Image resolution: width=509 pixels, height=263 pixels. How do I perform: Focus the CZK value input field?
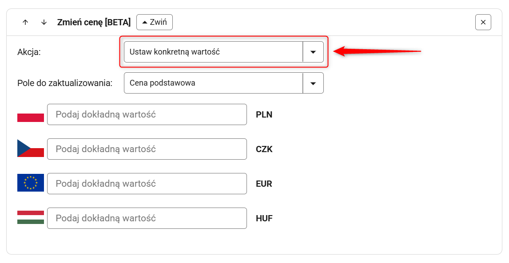click(x=147, y=149)
